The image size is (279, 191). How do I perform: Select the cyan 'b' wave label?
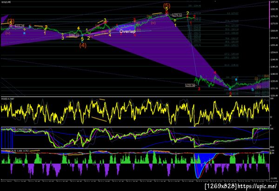pyautogui.click(x=252, y=89)
